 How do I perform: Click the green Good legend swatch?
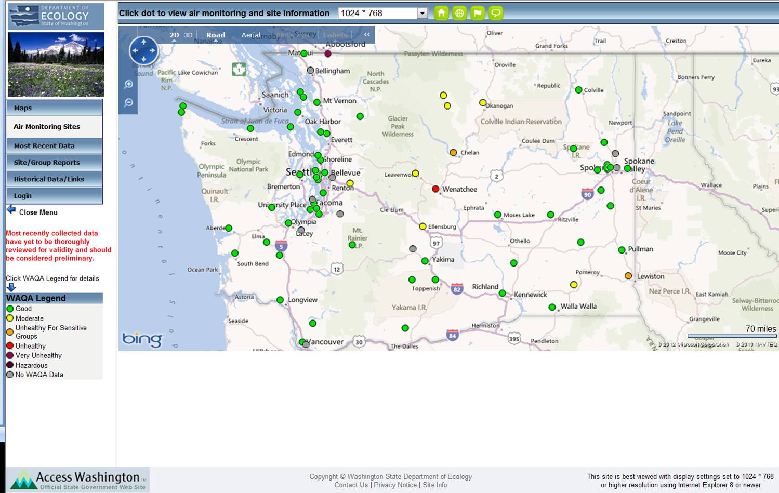(10, 309)
